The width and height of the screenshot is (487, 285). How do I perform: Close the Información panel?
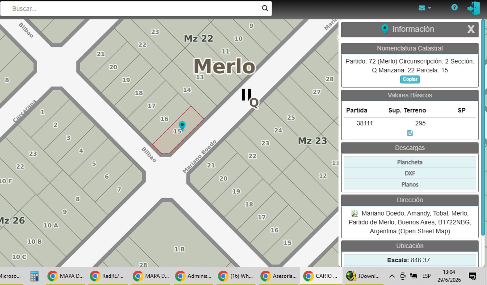coord(471,29)
